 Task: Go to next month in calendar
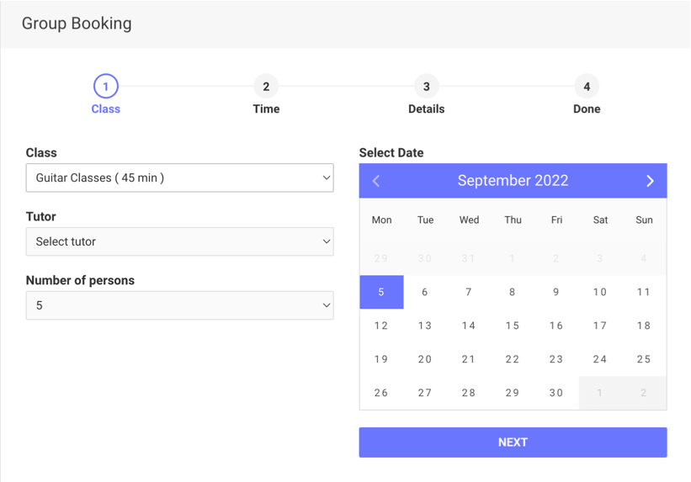pos(650,181)
